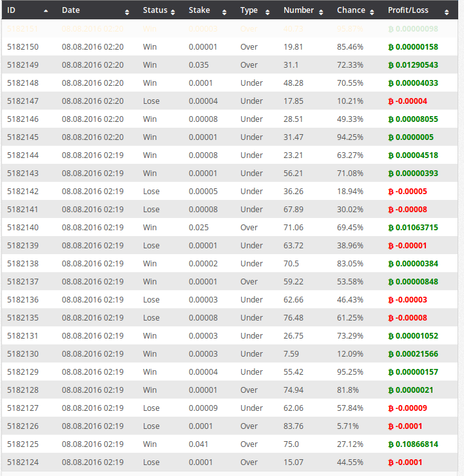Screen dimensions: 464x476
Task: Select bet ID 5182150
Action: pyautogui.click(x=23, y=47)
